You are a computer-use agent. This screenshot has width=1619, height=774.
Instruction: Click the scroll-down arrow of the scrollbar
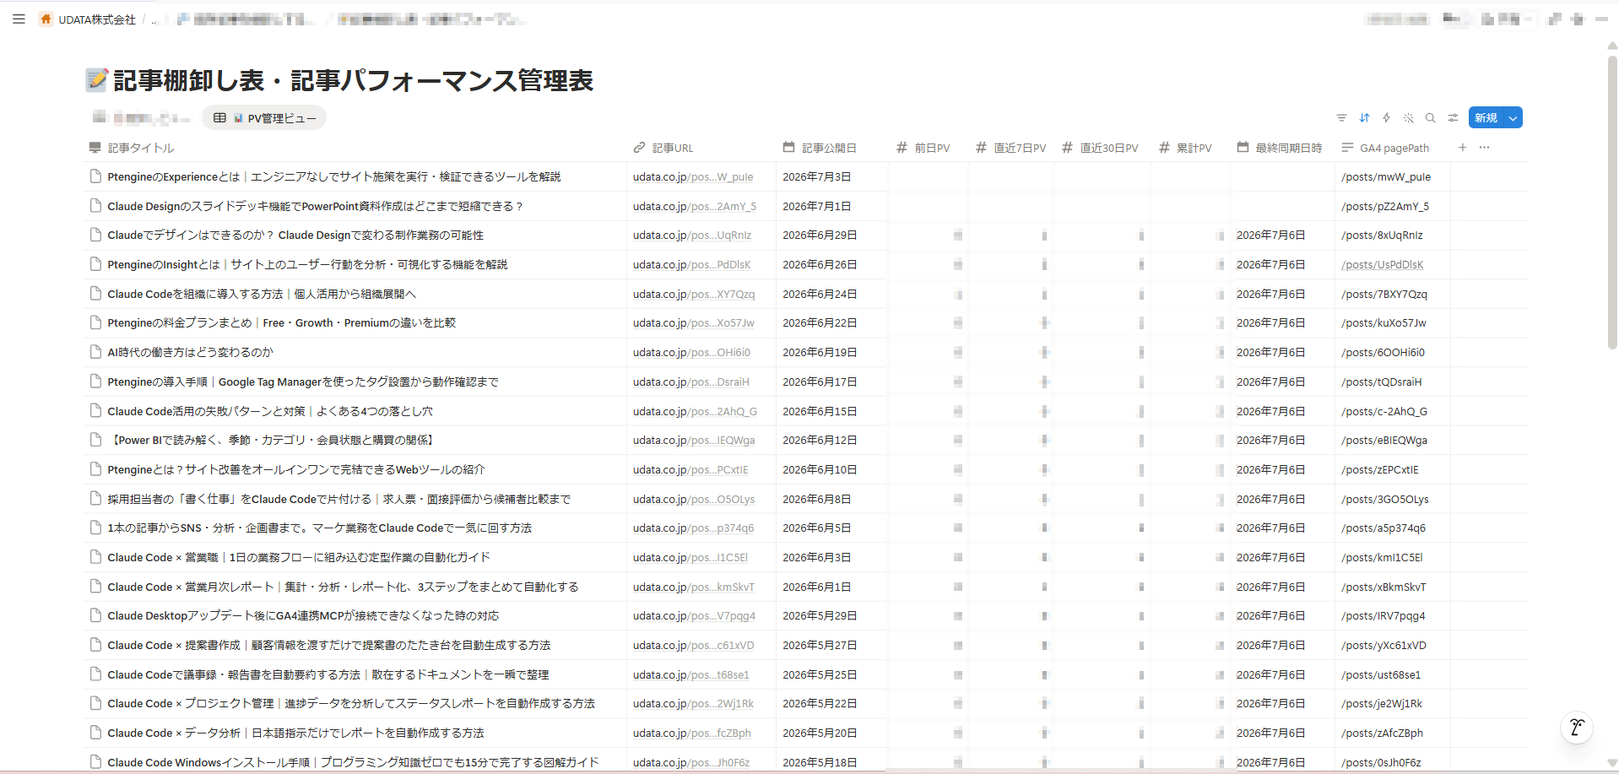pyautogui.click(x=1612, y=762)
